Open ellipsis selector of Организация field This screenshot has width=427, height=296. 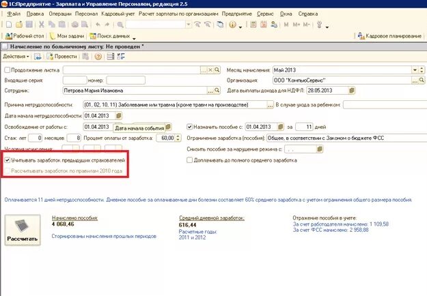click(415, 80)
